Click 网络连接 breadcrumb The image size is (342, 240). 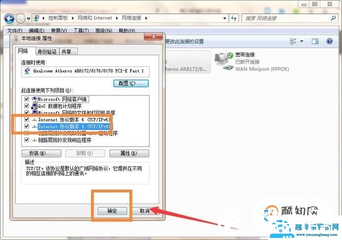click(x=131, y=18)
